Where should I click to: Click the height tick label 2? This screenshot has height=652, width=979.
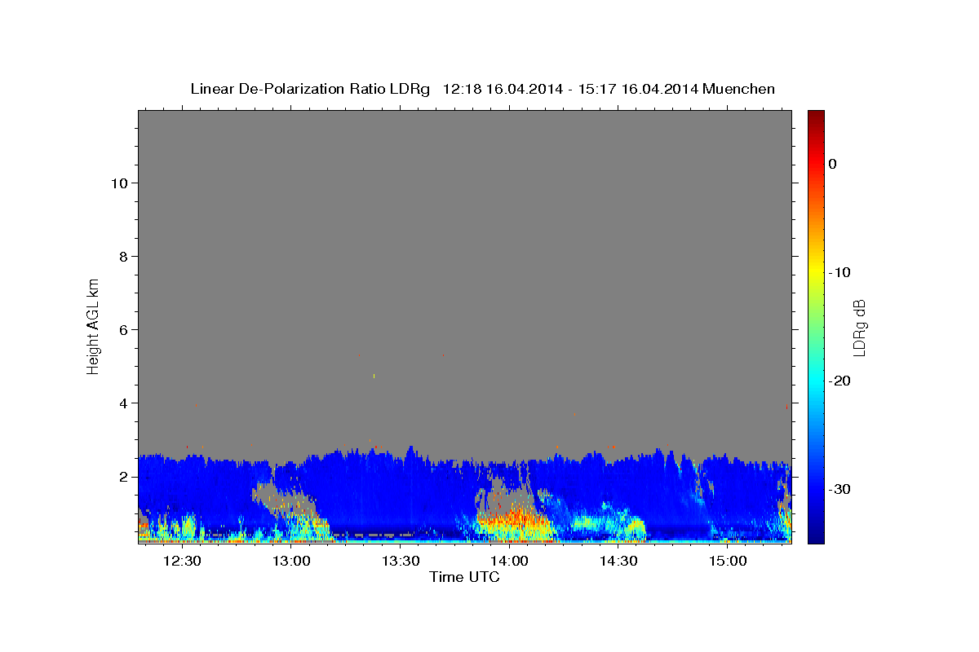tap(122, 476)
